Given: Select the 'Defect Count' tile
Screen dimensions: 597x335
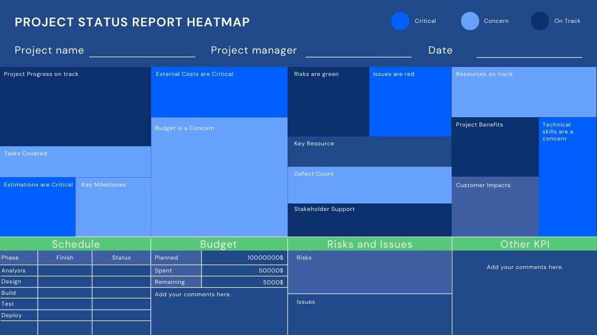Looking at the screenshot, I should [x=370, y=185].
